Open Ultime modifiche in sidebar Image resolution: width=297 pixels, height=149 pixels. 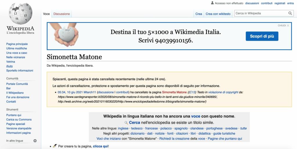pos(17,48)
